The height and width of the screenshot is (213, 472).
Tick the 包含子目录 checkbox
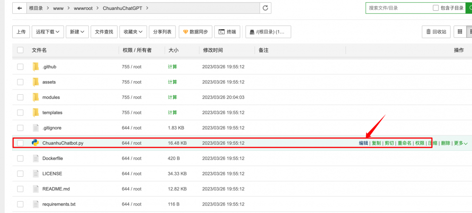pos(436,8)
